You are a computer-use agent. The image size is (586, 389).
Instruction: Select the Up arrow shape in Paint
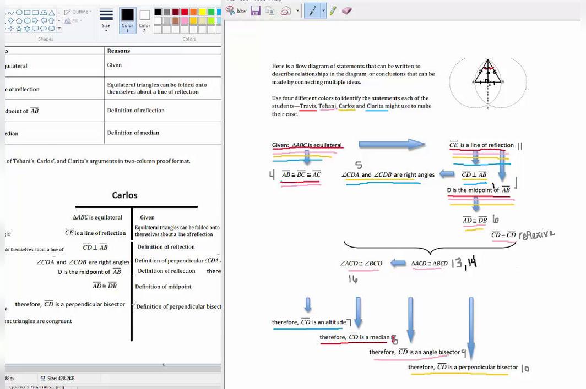coord(52,20)
